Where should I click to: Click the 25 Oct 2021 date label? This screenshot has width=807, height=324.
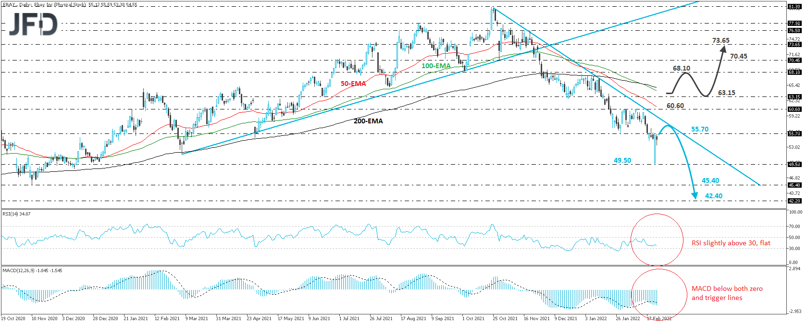tap(505, 318)
